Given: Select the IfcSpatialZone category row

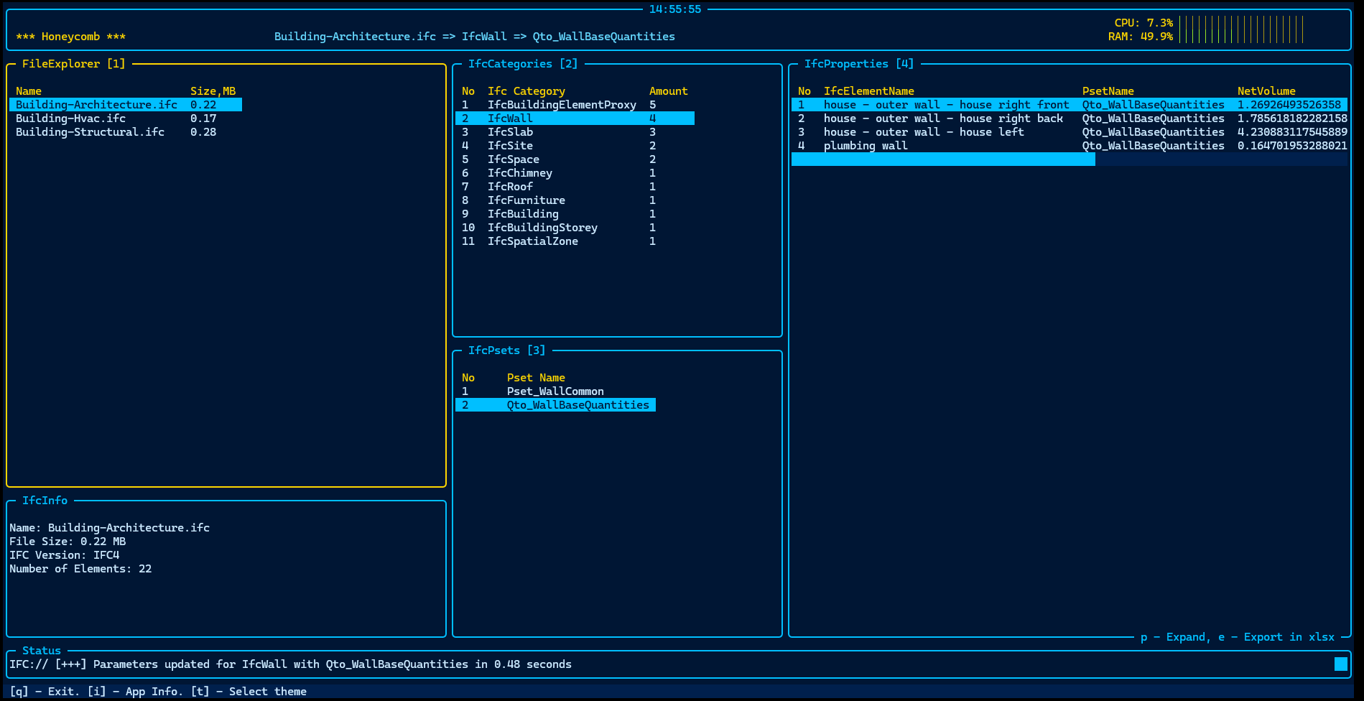Looking at the screenshot, I should pyautogui.click(x=575, y=241).
